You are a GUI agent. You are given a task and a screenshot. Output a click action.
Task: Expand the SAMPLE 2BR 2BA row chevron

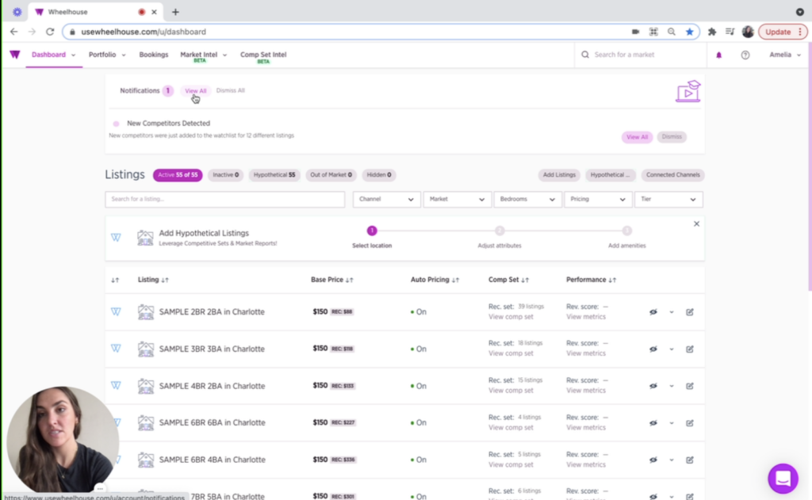pos(672,313)
